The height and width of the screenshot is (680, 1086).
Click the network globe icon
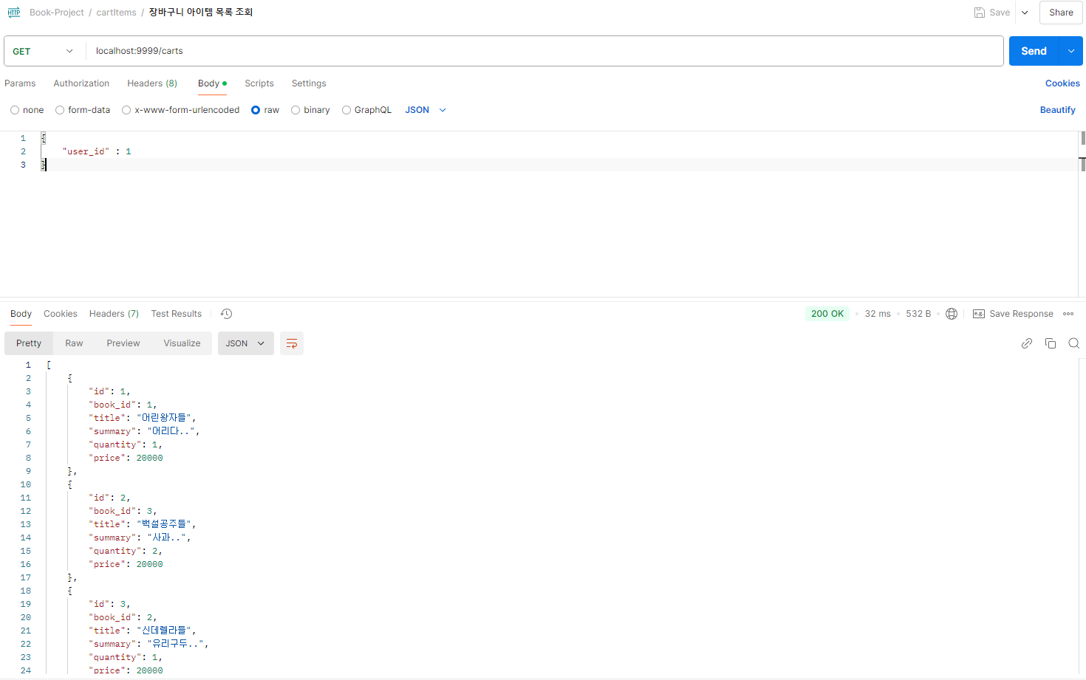pos(952,314)
